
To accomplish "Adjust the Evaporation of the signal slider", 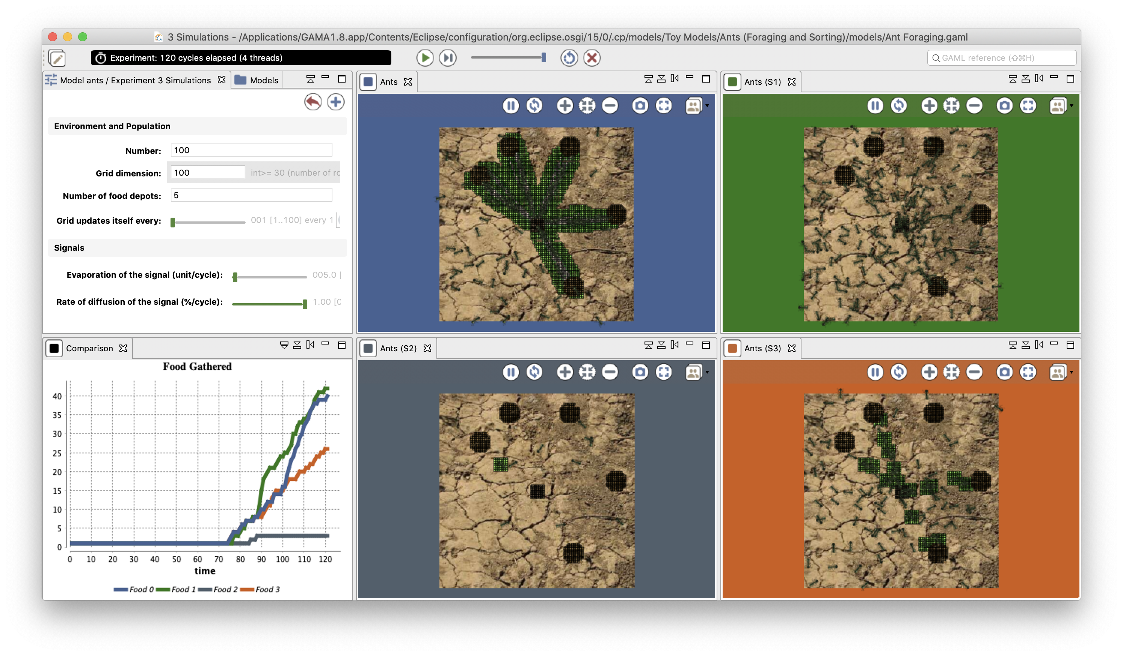I will tap(270, 277).
